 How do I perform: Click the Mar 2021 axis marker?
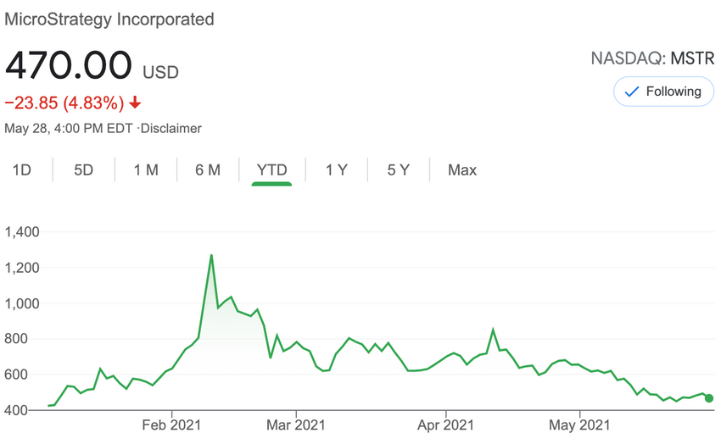point(296,425)
